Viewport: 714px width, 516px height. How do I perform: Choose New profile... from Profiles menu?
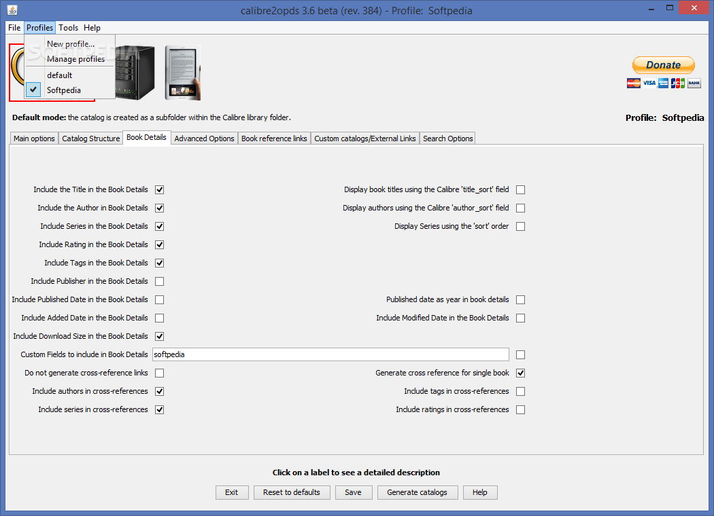point(71,44)
